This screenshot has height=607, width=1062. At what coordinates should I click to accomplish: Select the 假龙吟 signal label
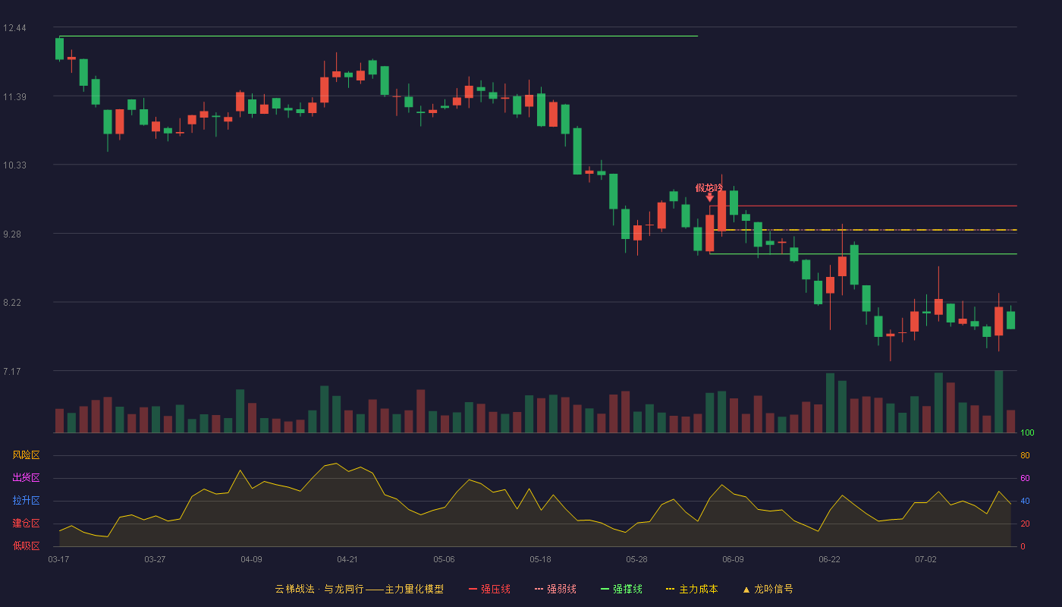(709, 187)
